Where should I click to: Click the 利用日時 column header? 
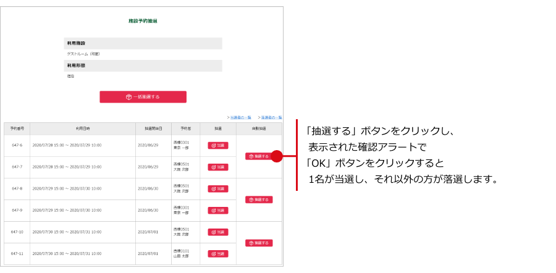[83, 128]
